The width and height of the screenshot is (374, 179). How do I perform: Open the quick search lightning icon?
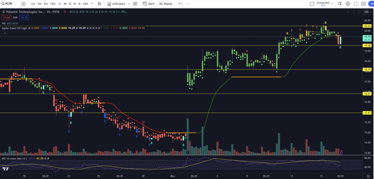[x=340, y=4]
